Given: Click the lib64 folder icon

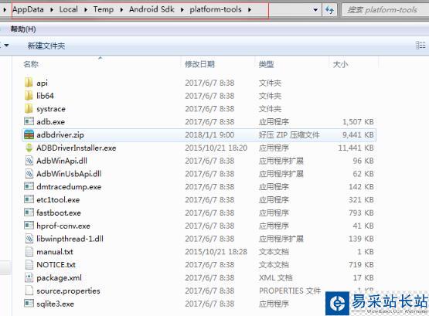Looking at the screenshot, I should [x=29, y=96].
